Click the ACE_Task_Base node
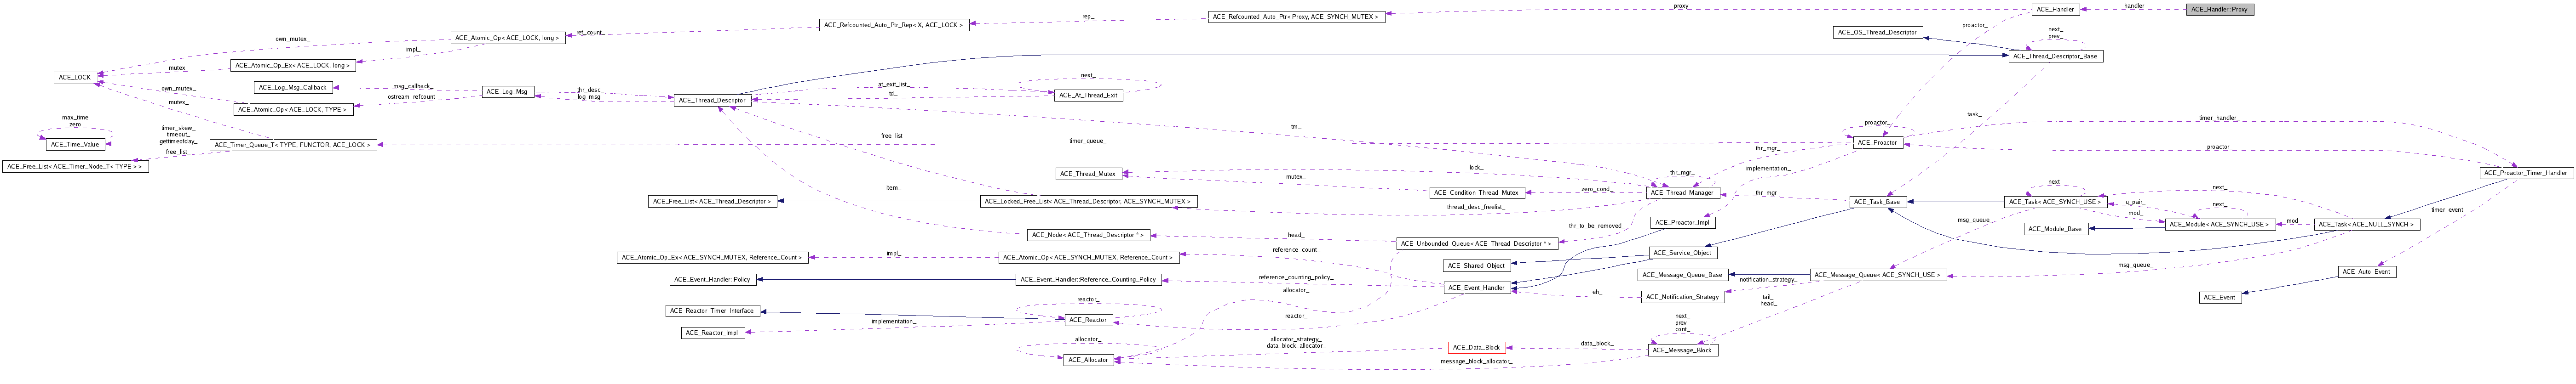This screenshot has height=384, width=2576. tap(1876, 202)
